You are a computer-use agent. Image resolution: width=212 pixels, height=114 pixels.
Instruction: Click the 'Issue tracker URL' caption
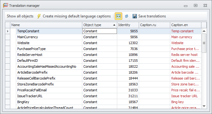[185, 96]
